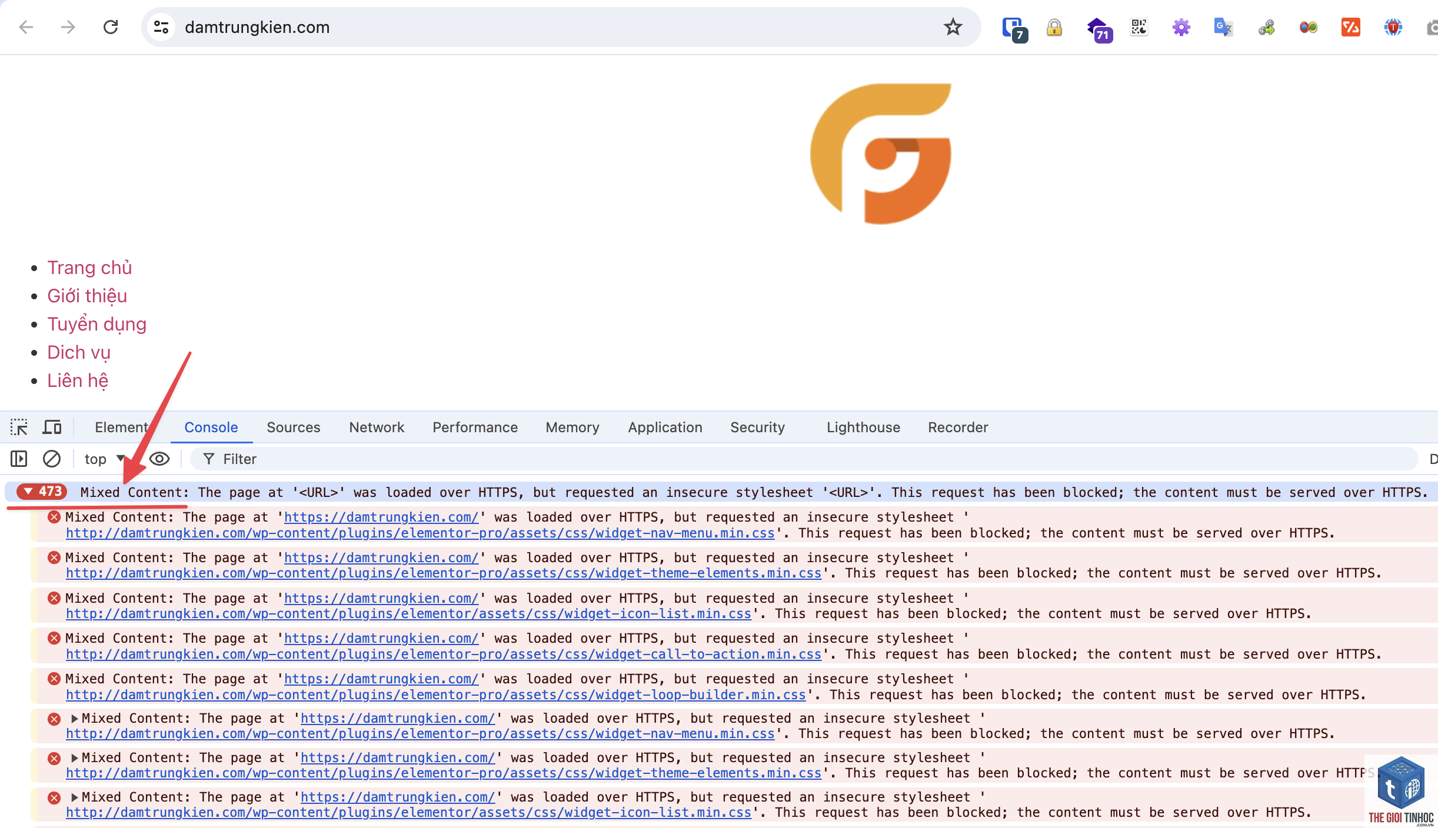Bookmark this page with the star icon
Image resolution: width=1438 pixels, height=828 pixels.
[x=953, y=27]
